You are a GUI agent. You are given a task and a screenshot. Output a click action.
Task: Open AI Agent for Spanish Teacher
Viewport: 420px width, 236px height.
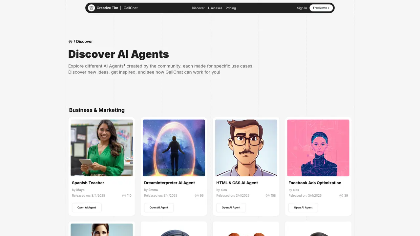click(87, 207)
